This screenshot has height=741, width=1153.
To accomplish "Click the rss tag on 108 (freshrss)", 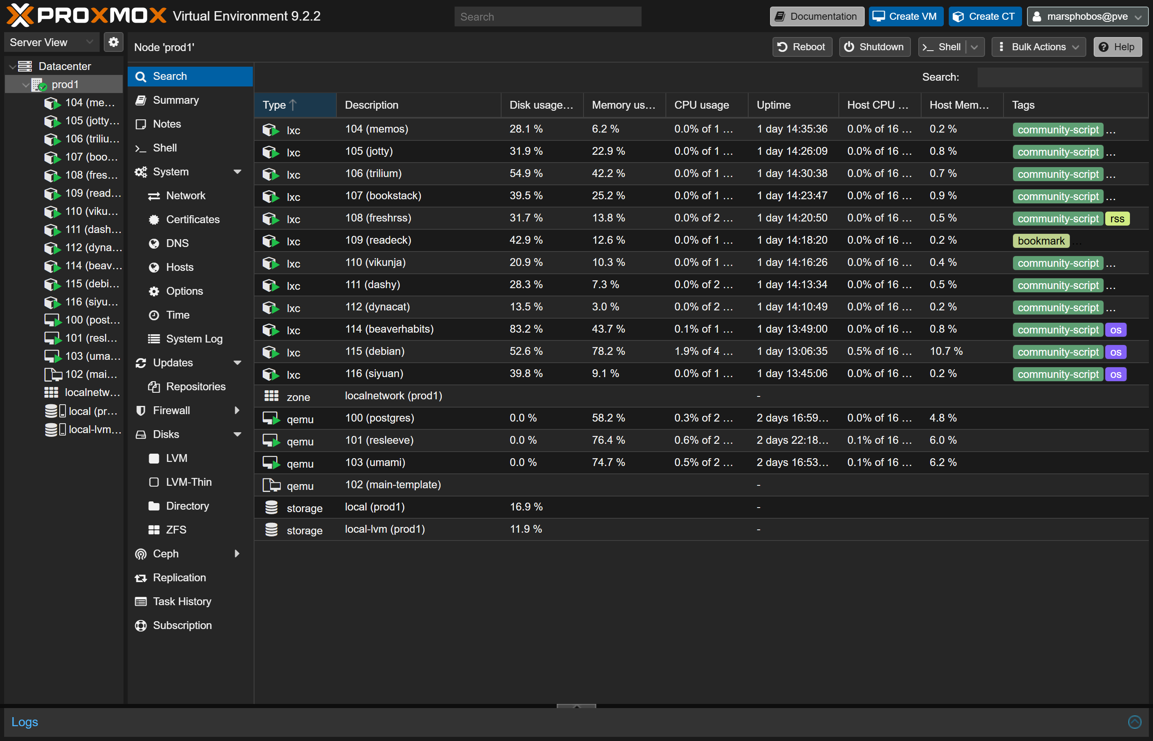I will click(x=1117, y=219).
